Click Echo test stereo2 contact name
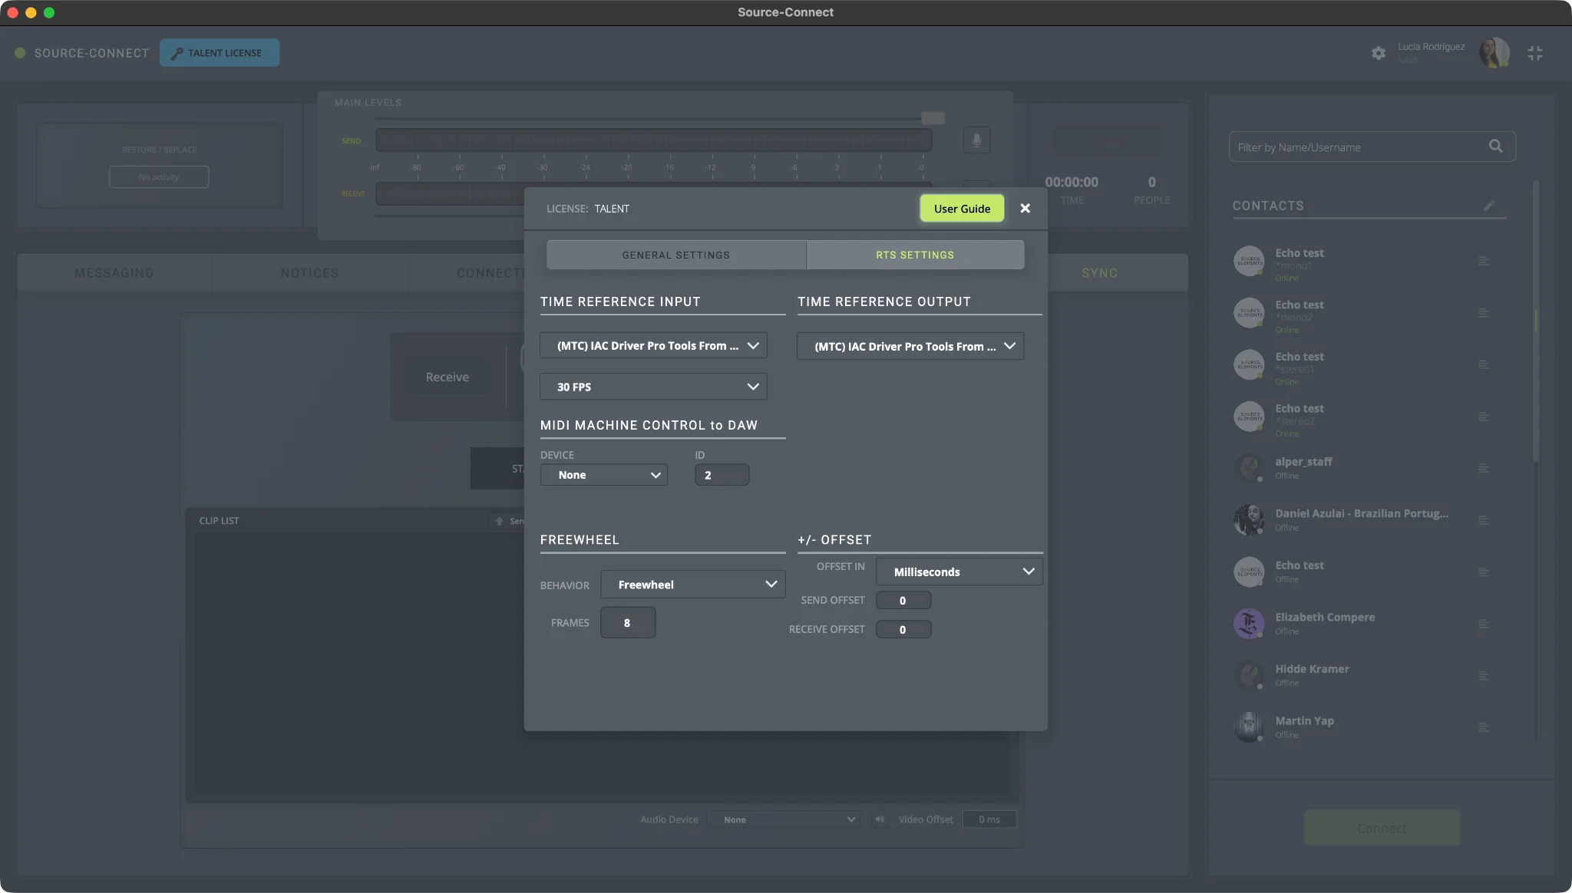The image size is (1572, 893). pos(1300,408)
